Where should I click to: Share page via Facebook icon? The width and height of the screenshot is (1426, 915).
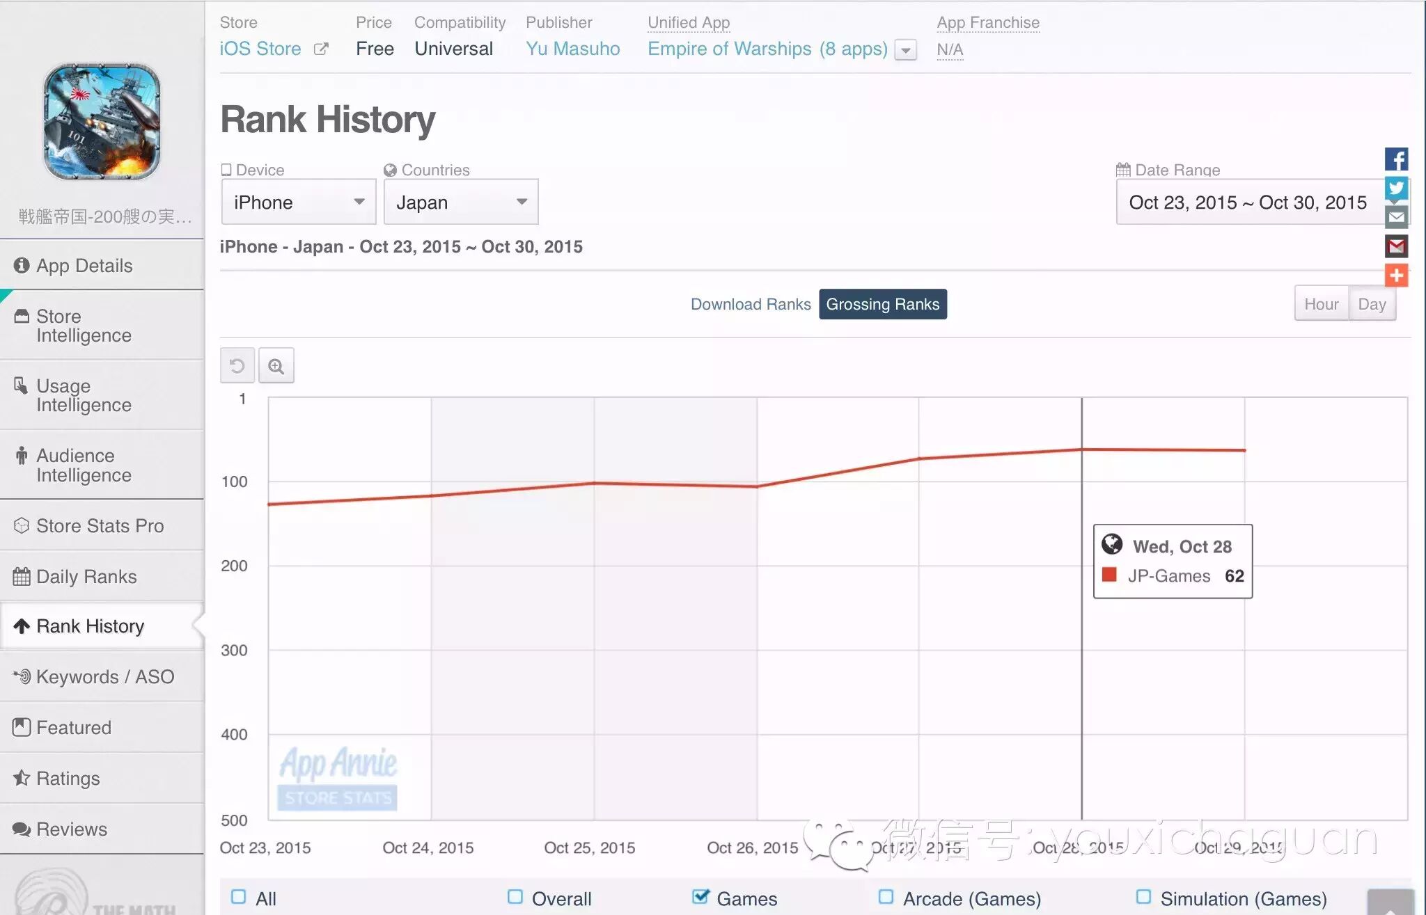(x=1396, y=159)
